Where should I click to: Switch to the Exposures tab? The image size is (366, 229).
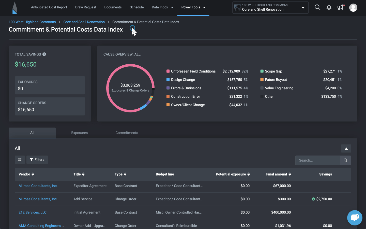click(79, 133)
